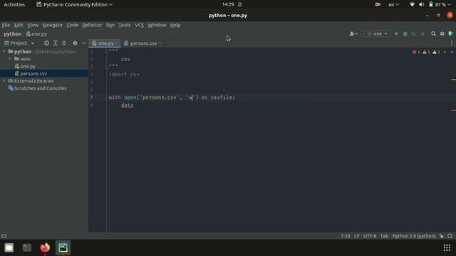Hide the Project panel with the minus icon
The height and width of the screenshot is (256, 456).
83,43
